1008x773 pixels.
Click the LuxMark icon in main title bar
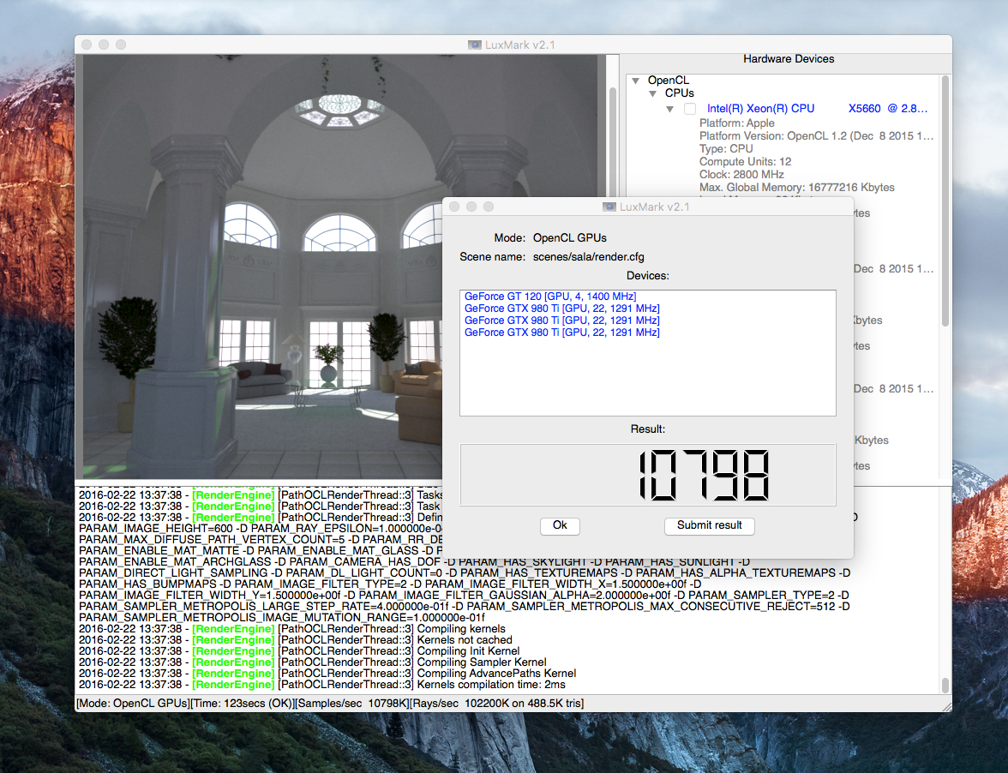(475, 45)
